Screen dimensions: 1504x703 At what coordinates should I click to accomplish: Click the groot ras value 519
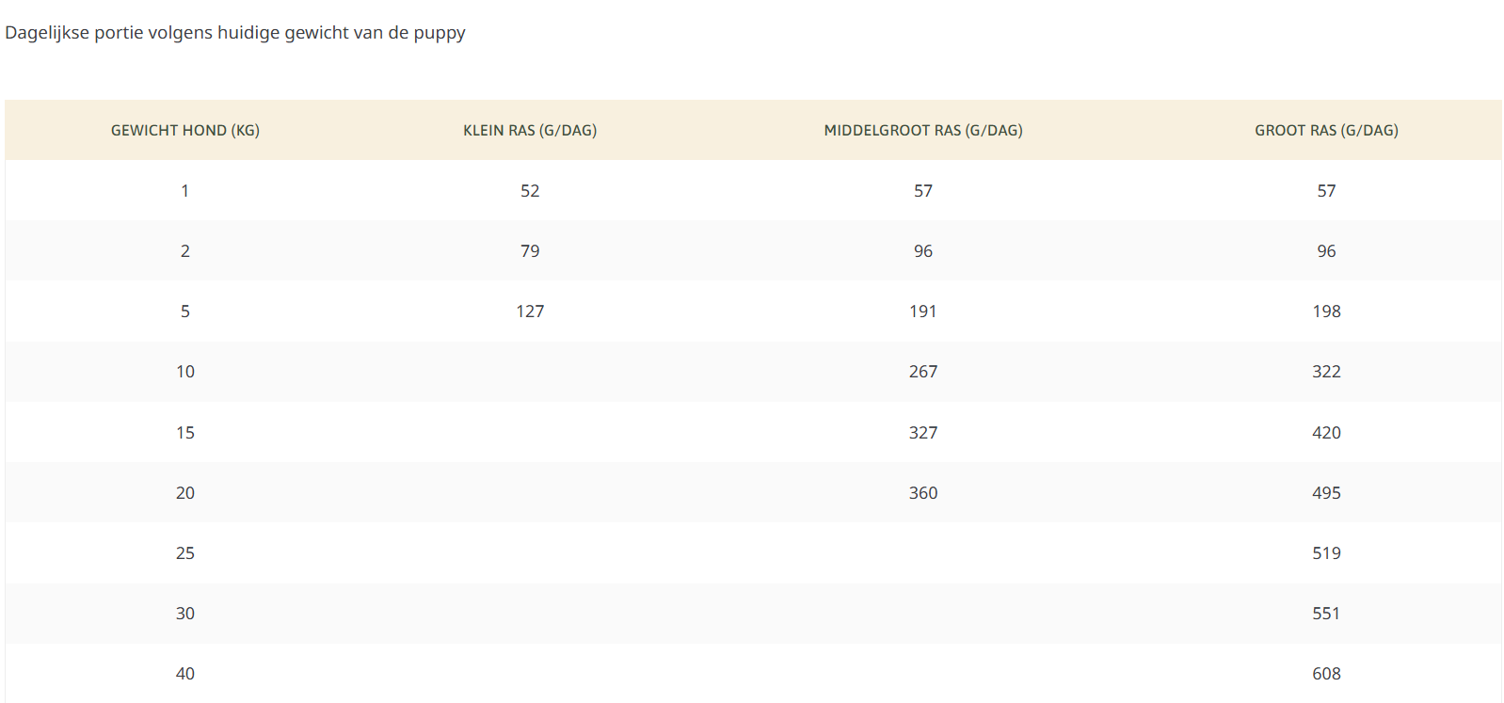(1326, 553)
